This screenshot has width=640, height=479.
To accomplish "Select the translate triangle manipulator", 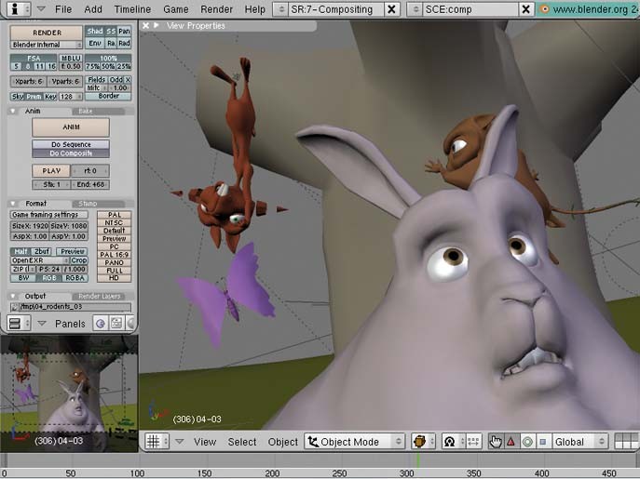I will (x=511, y=442).
